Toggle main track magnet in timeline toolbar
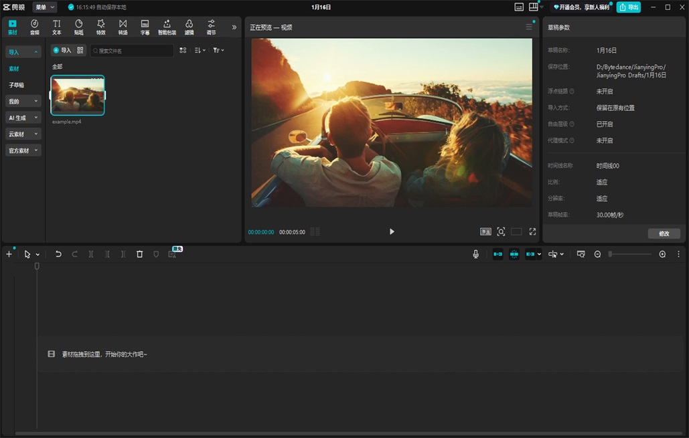 pyautogui.click(x=497, y=254)
